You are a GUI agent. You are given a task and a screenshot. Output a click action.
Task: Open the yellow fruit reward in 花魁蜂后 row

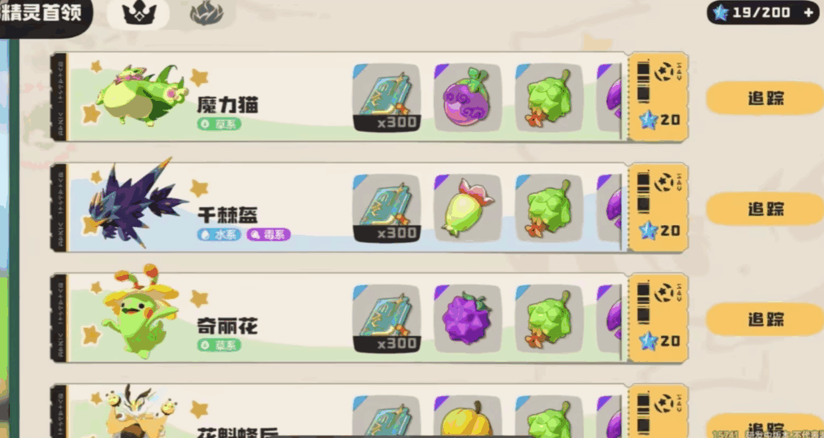pos(467,417)
